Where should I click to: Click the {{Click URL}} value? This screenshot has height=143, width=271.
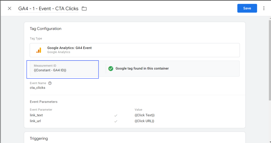click(144, 121)
